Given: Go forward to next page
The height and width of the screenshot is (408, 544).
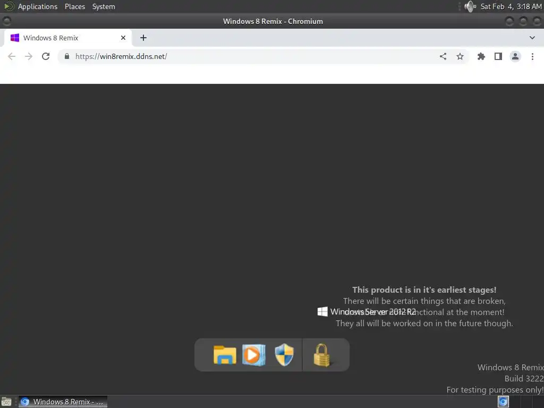Looking at the screenshot, I should tap(29, 56).
